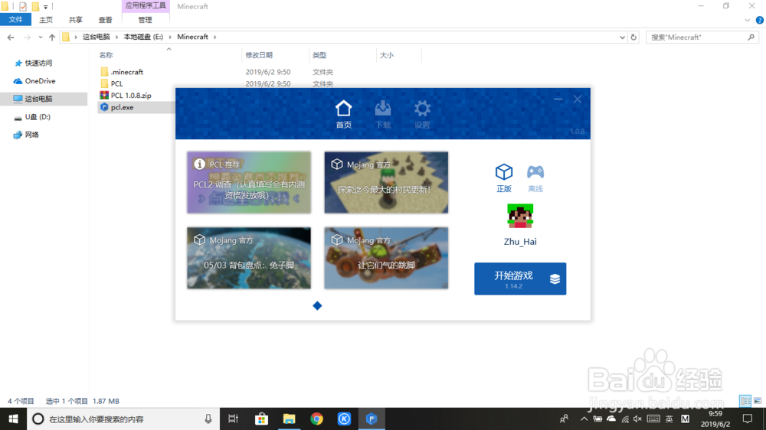The height and width of the screenshot is (430, 766).
Task: Expand the address bar history dropdown
Action: pyautogui.click(x=622, y=37)
